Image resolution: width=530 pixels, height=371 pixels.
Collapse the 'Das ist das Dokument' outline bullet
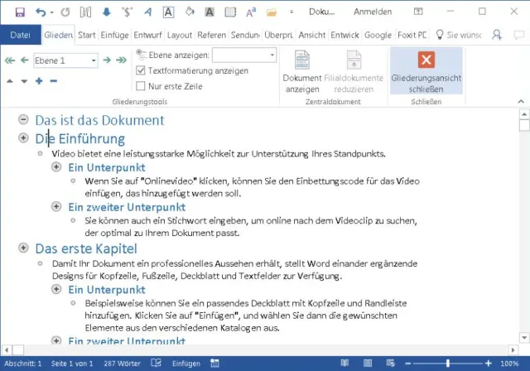coord(23,120)
